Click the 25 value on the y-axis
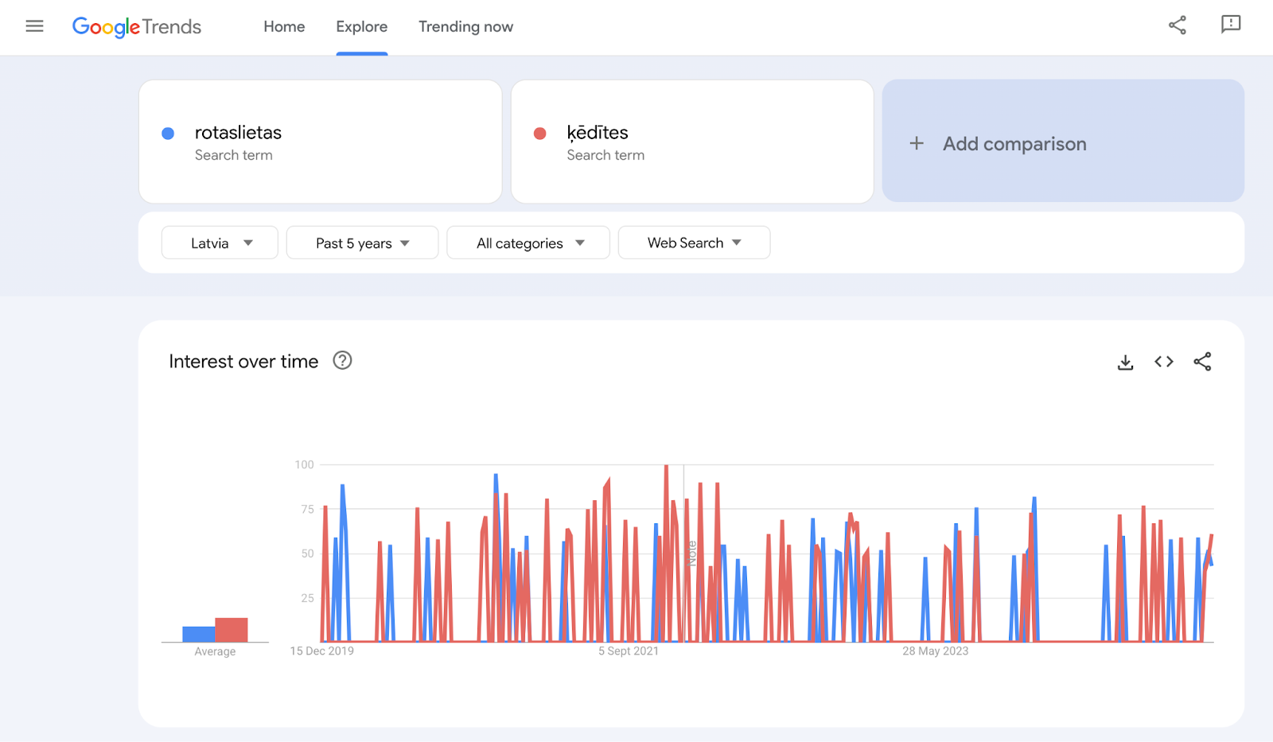 [x=308, y=598]
